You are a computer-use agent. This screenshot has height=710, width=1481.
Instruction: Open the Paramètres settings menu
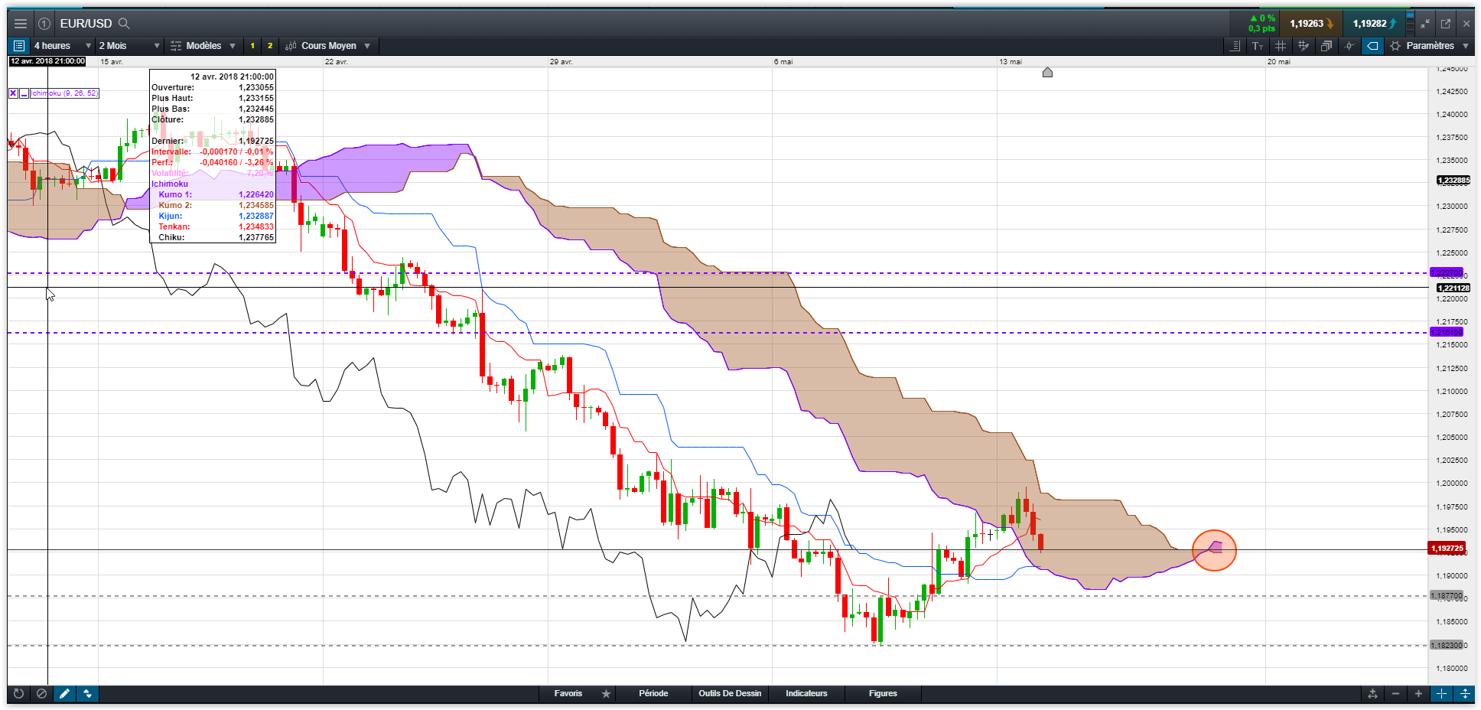click(1429, 46)
